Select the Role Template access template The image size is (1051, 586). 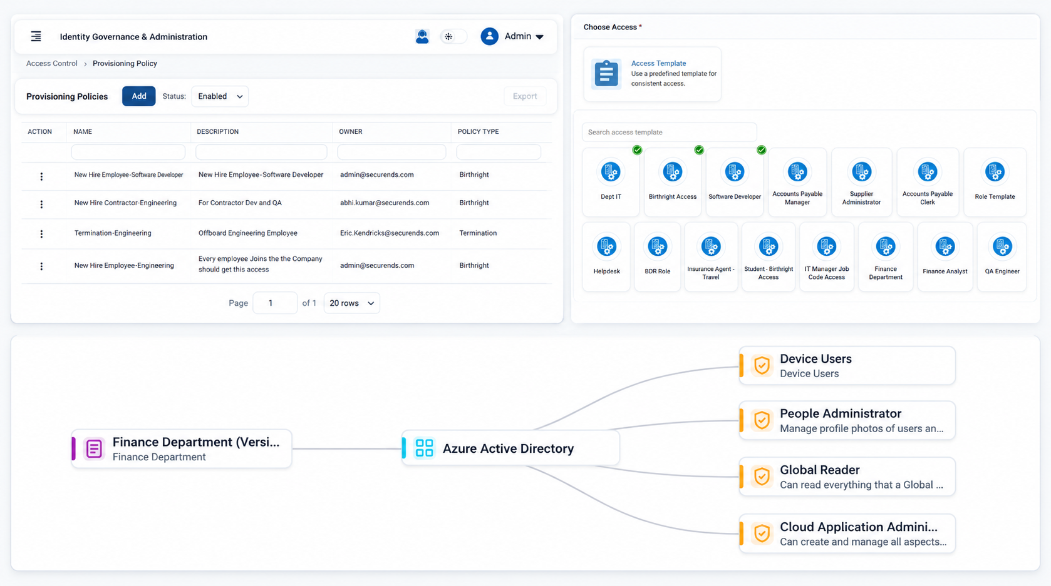tap(995, 182)
